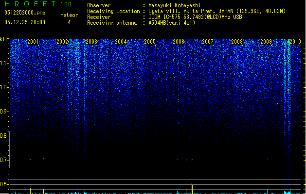Click the kHz axis unit label
The height and width of the screenshot is (194, 306).
pos(4,39)
